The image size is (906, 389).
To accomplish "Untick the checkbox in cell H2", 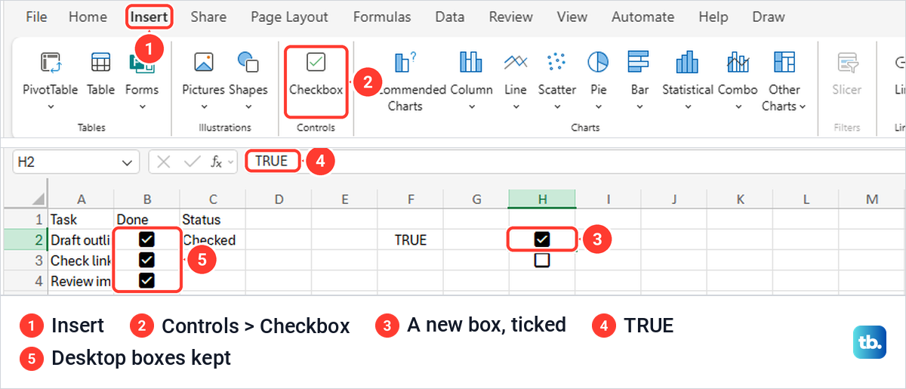I will click(x=541, y=239).
